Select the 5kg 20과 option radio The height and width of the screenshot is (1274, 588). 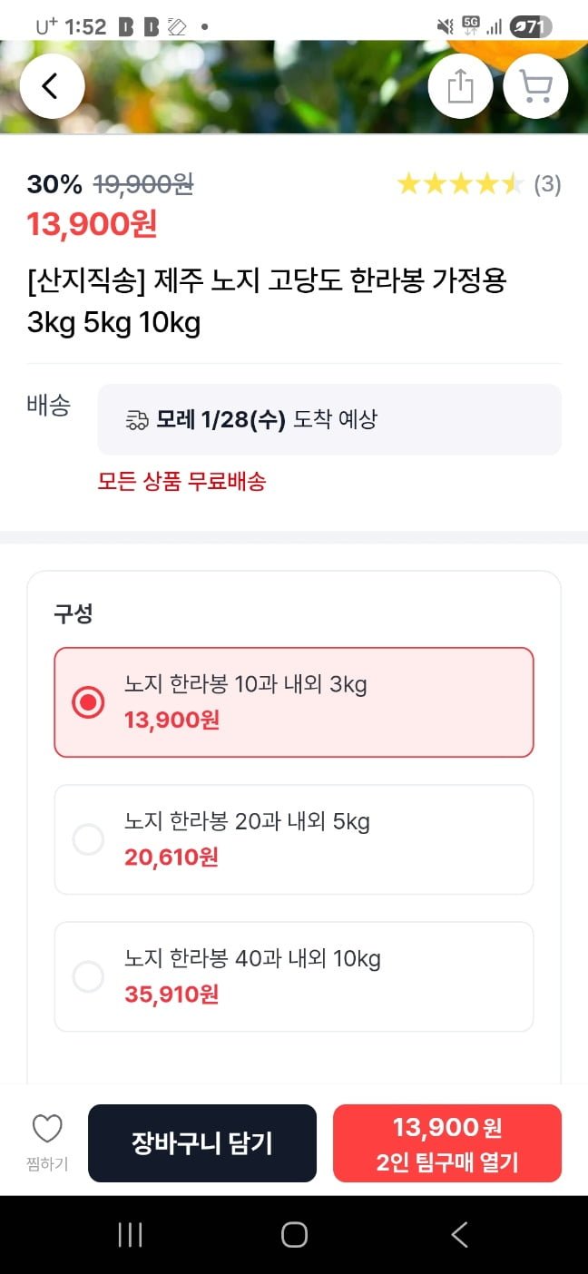88,839
